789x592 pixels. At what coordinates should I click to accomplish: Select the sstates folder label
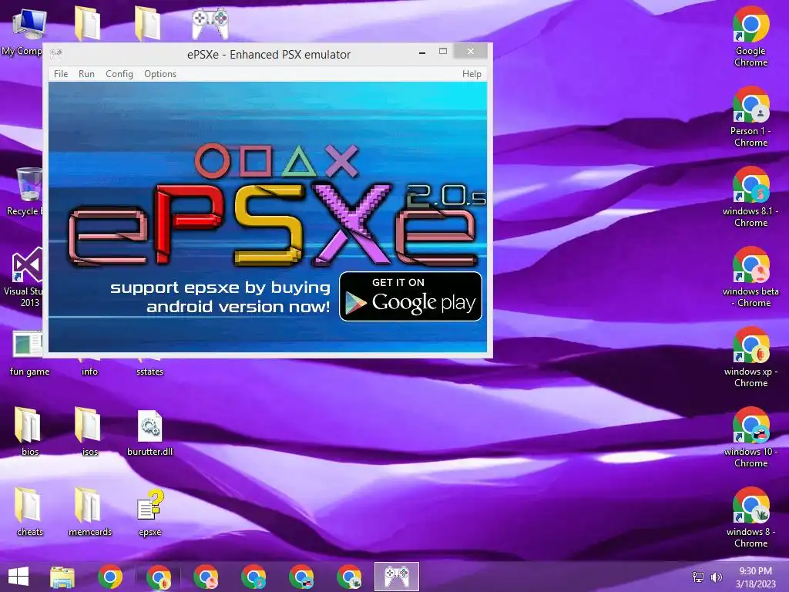[x=150, y=372]
